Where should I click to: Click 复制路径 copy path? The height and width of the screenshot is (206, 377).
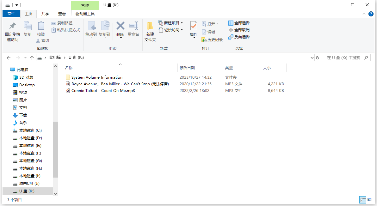62,23
